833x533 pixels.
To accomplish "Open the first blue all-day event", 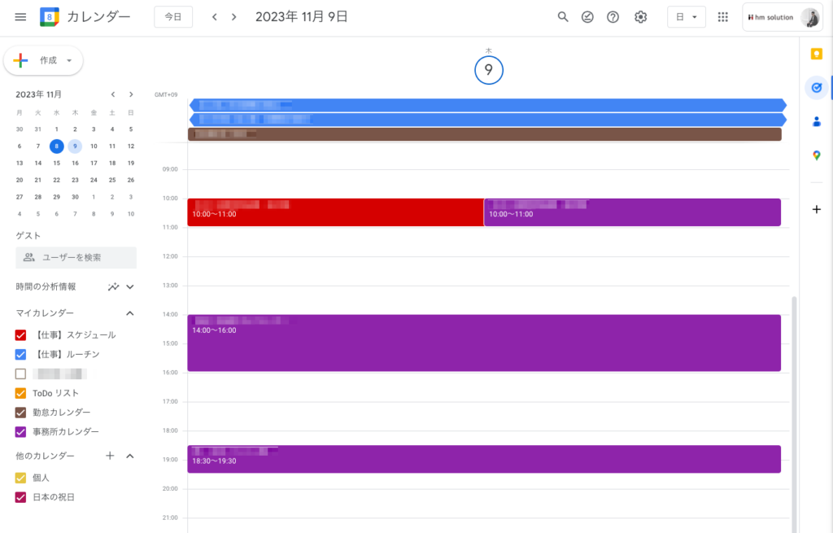I will (x=488, y=105).
